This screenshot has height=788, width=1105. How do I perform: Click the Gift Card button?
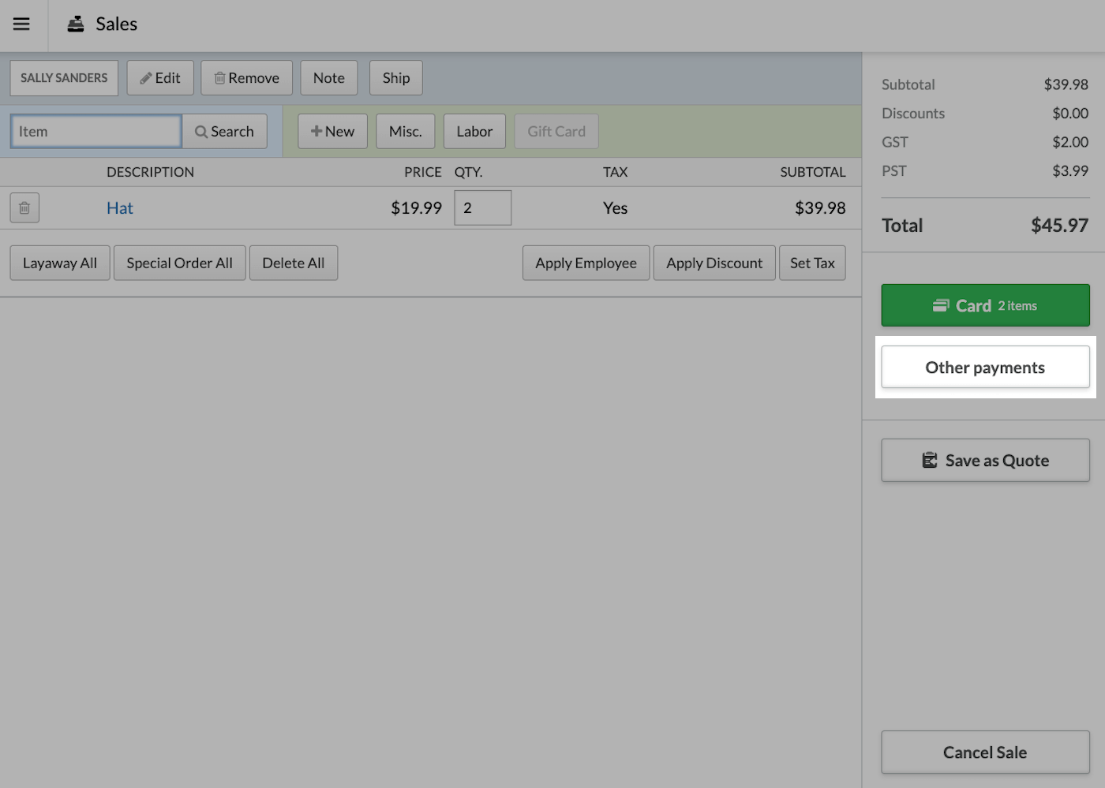tap(556, 132)
